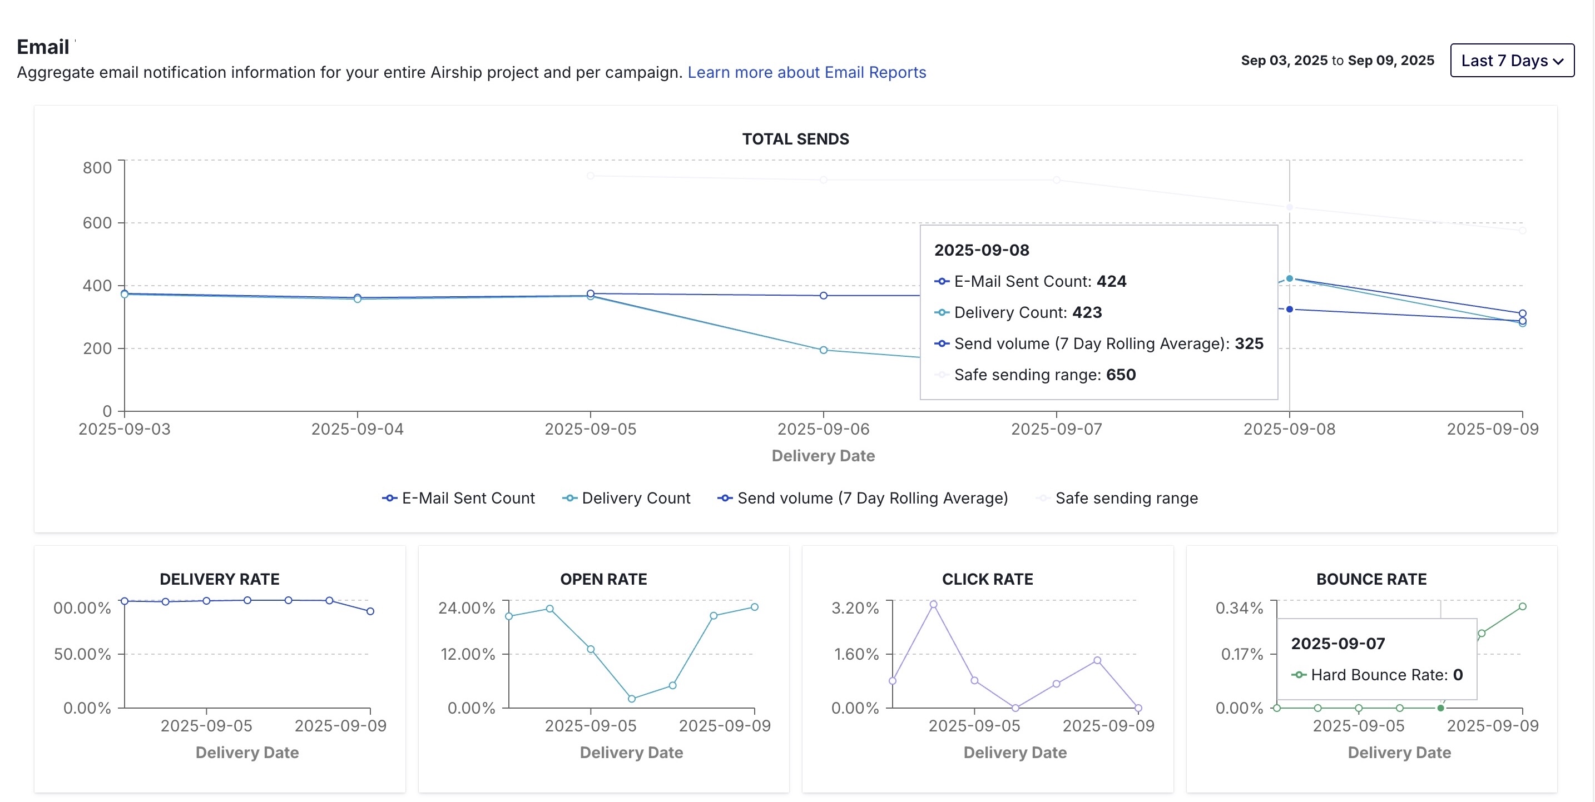Viewport: 1595px width, 802px height.
Task: Click the Send volume legend marker icon
Action: 725,498
